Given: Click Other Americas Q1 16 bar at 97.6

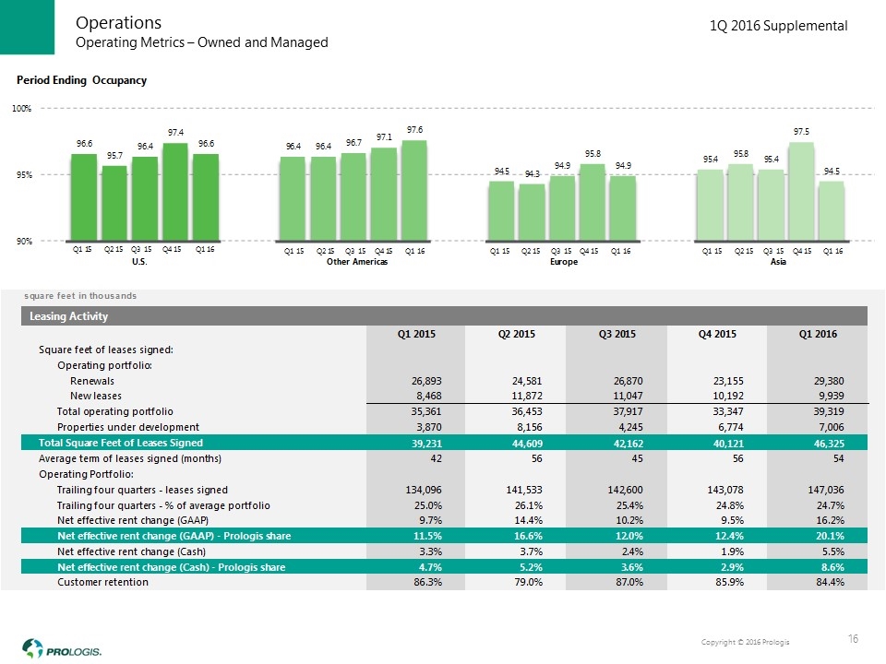Looking at the screenshot, I should point(413,190).
